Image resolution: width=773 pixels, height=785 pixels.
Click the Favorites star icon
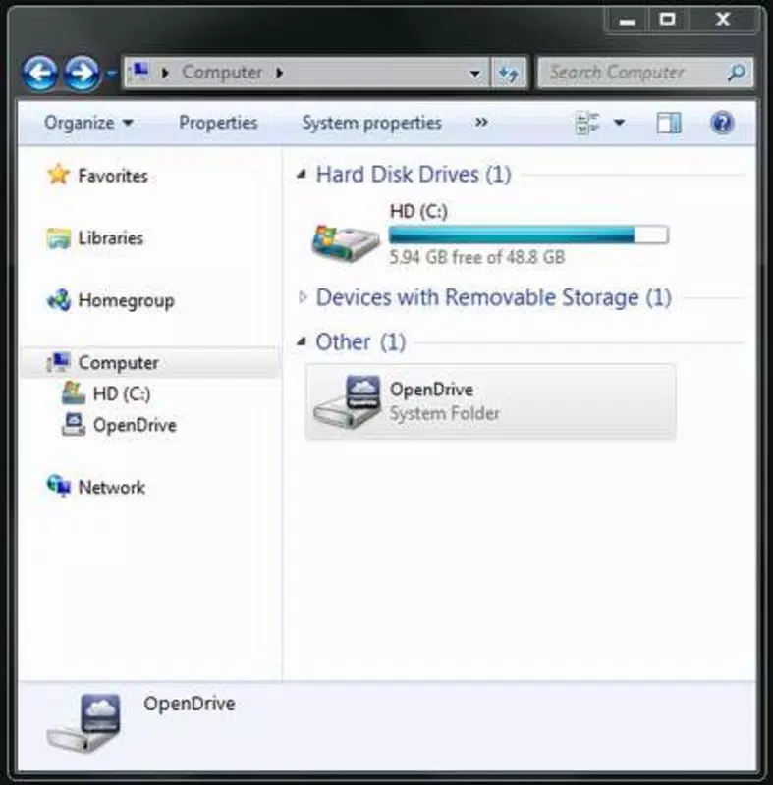(x=58, y=175)
